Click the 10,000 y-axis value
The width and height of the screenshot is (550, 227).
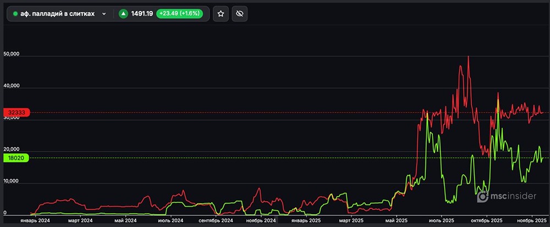point(11,181)
